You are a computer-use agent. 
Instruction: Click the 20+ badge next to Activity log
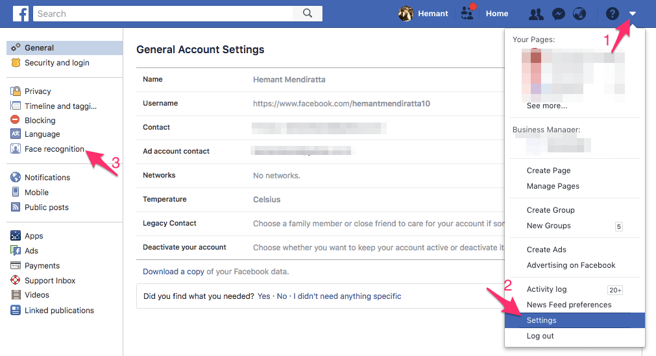615,290
